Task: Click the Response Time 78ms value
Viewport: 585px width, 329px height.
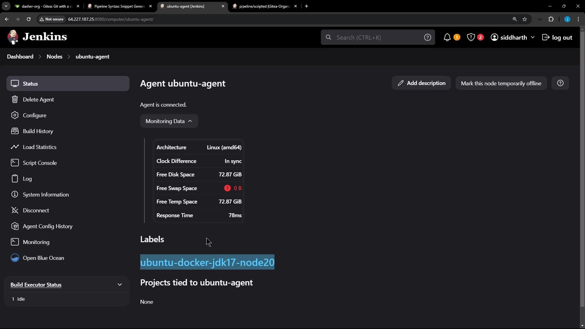Action: pos(235,215)
